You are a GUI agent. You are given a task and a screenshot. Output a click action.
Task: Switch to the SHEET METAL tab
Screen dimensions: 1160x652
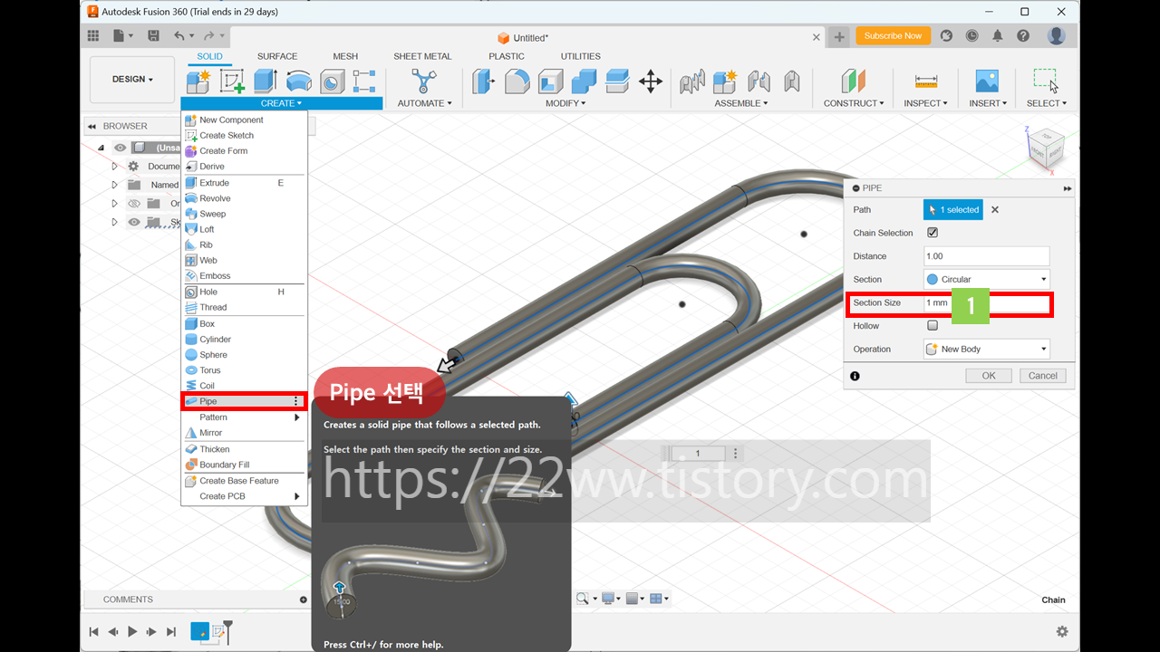(422, 56)
